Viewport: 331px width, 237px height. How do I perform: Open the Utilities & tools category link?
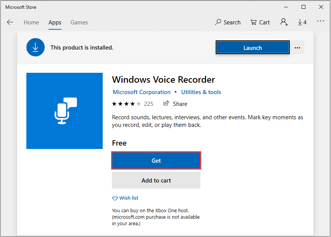pyautogui.click(x=201, y=92)
